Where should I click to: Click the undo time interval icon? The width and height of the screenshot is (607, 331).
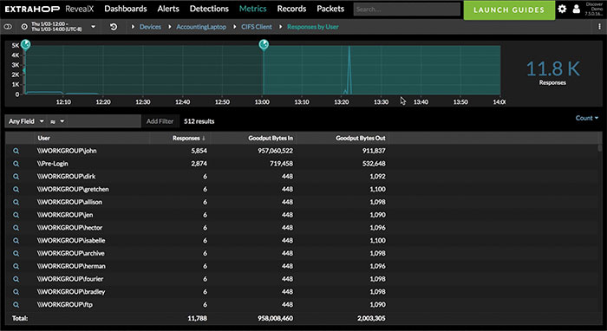(x=114, y=27)
